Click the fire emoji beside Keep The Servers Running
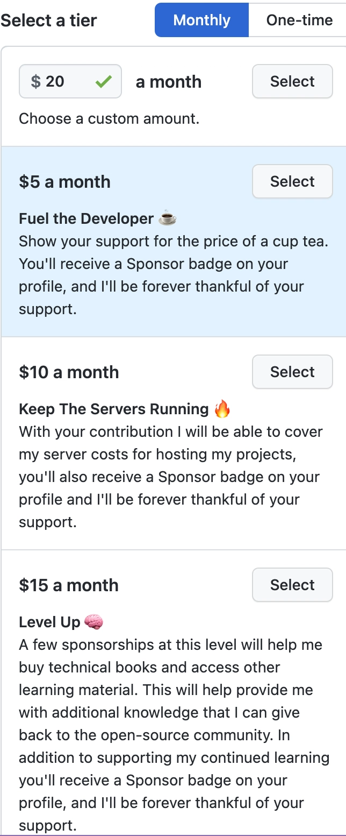Viewport: 346px width, 836px height. (222, 409)
